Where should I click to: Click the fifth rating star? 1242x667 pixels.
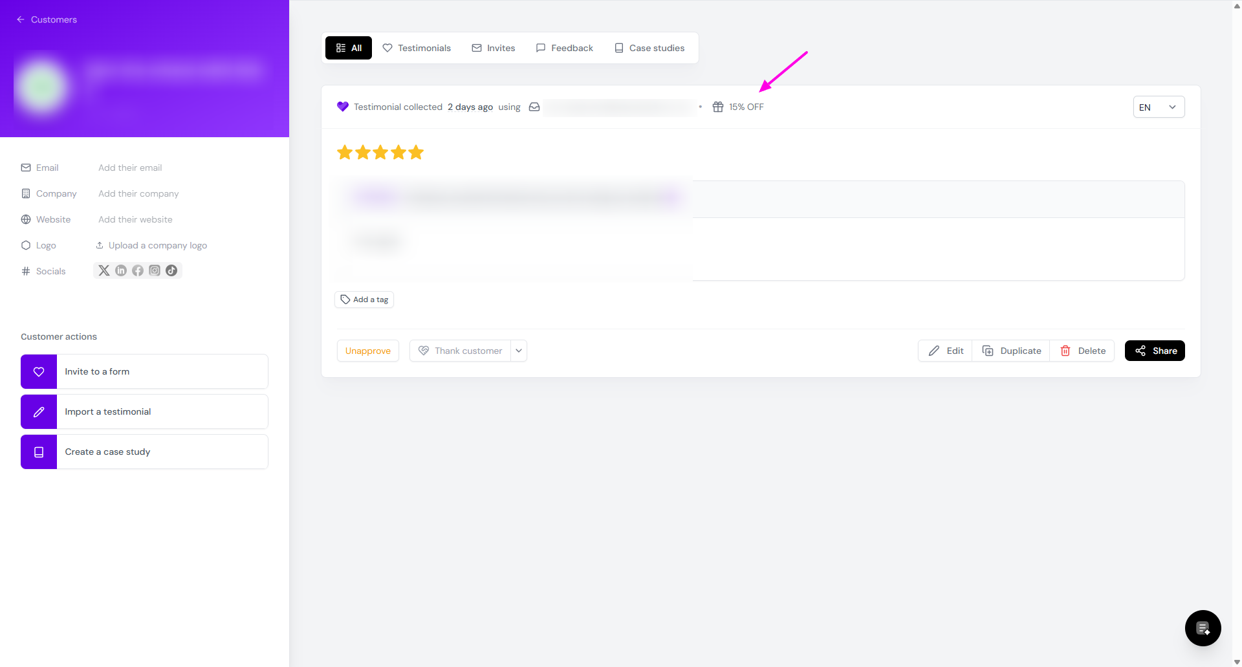pyautogui.click(x=416, y=153)
